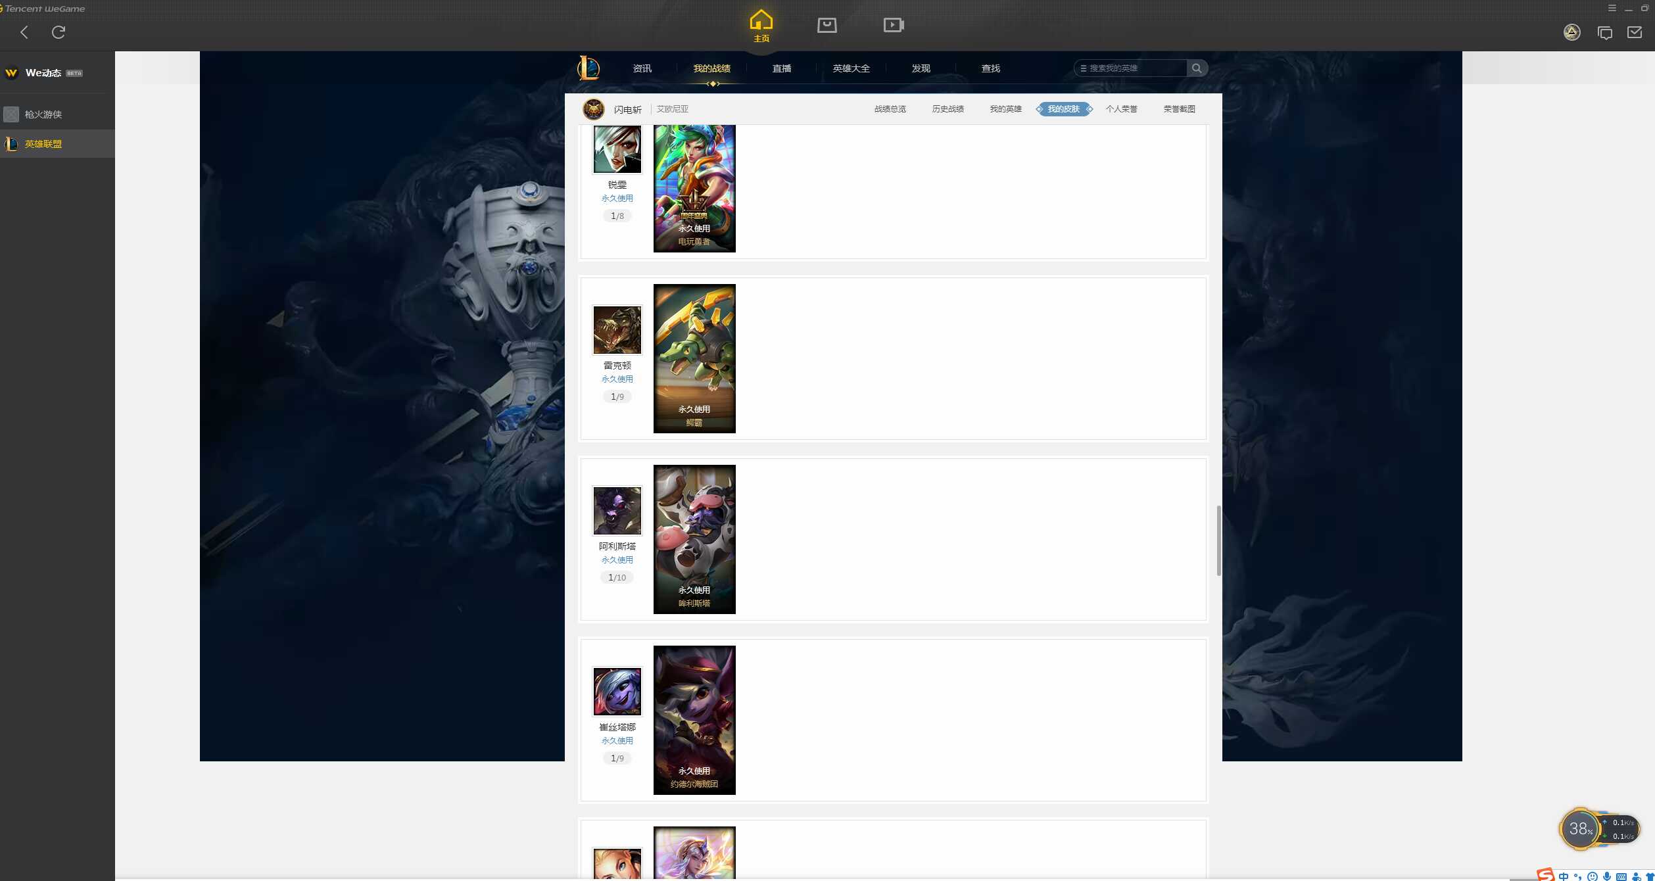Image resolution: width=1655 pixels, height=881 pixels.
Task: Click the user avatar icon at top right
Action: (x=1572, y=32)
